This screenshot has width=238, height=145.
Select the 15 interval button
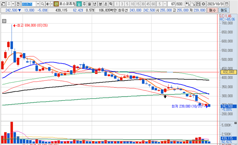point(138,4)
